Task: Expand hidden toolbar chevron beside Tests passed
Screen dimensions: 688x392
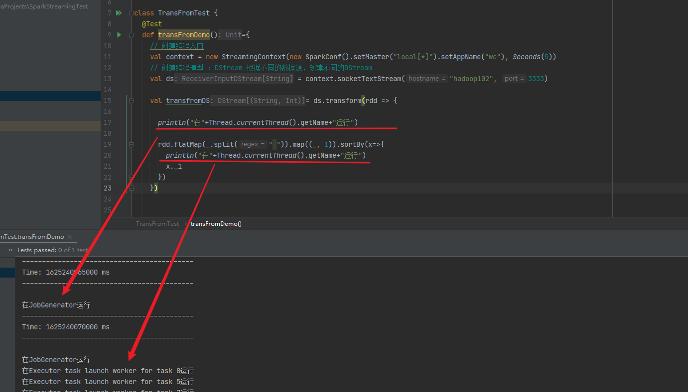Action: (x=10, y=250)
